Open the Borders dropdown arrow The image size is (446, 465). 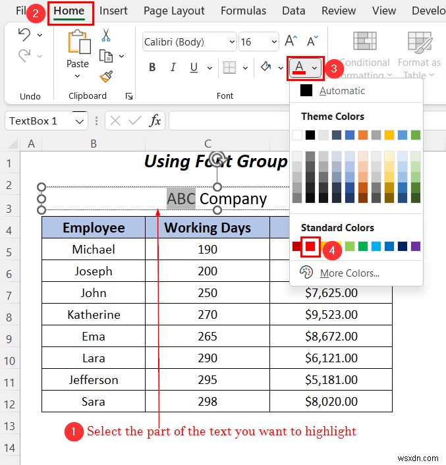245,68
